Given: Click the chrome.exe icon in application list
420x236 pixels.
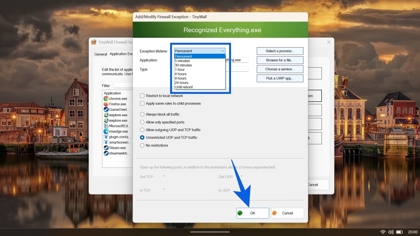Looking at the screenshot, I should (106, 99).
